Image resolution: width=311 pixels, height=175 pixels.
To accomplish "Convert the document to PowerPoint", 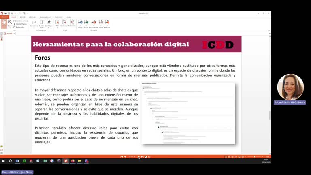I will click(x=94, y=24).
